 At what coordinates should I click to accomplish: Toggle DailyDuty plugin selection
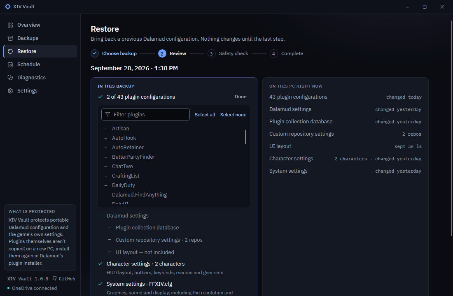pyautogui.click(x=106, y=185)
